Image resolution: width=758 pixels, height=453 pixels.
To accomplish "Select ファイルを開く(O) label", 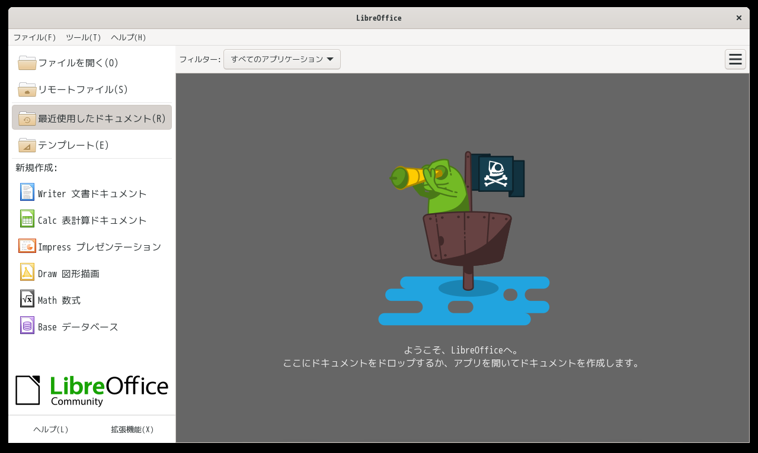I will coord(78,63).
